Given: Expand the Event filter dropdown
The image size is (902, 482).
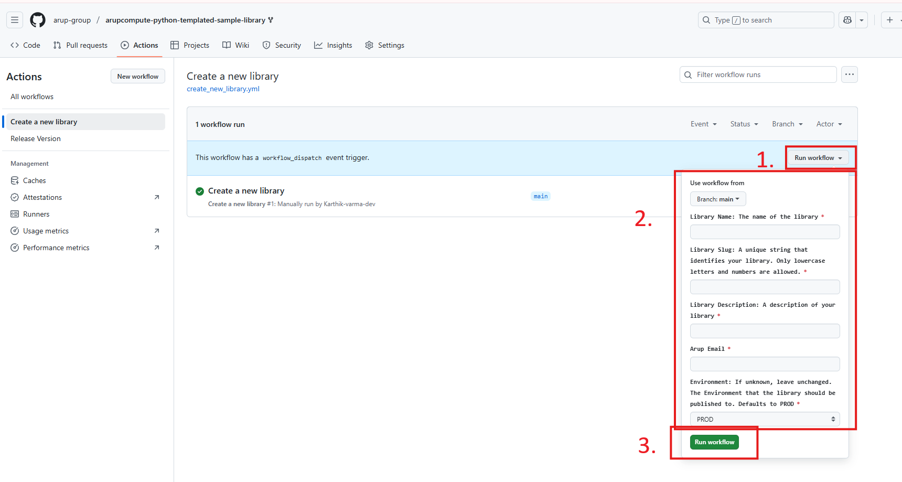Looking at the screenshot, I should [x=703, y=124].
